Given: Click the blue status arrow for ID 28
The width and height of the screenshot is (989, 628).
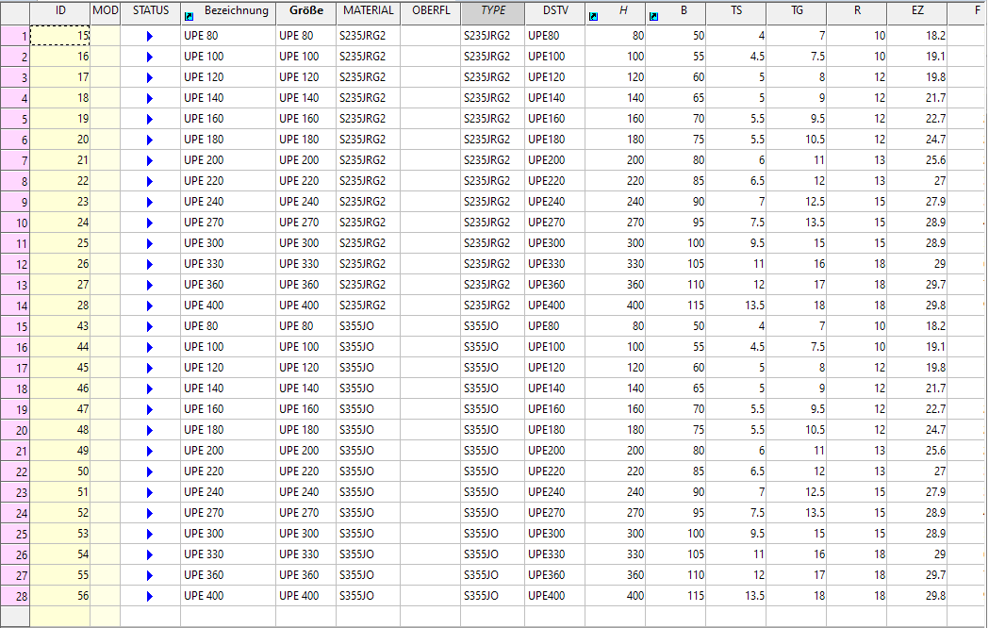Looking at the screenshot, I should click(x=149, y=306).
